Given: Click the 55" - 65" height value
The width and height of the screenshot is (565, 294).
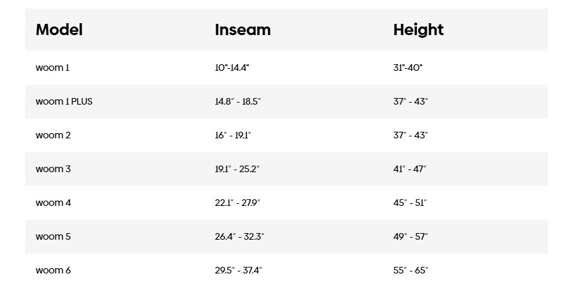Looking at the screenshot, I should coord(411,270).
